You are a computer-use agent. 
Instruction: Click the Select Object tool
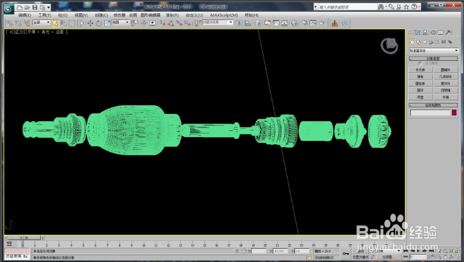pos(55,23)
